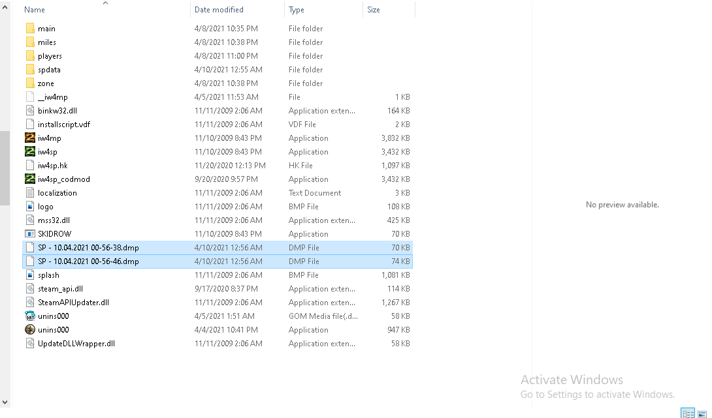Select the miles folder icon

[30, 42]
